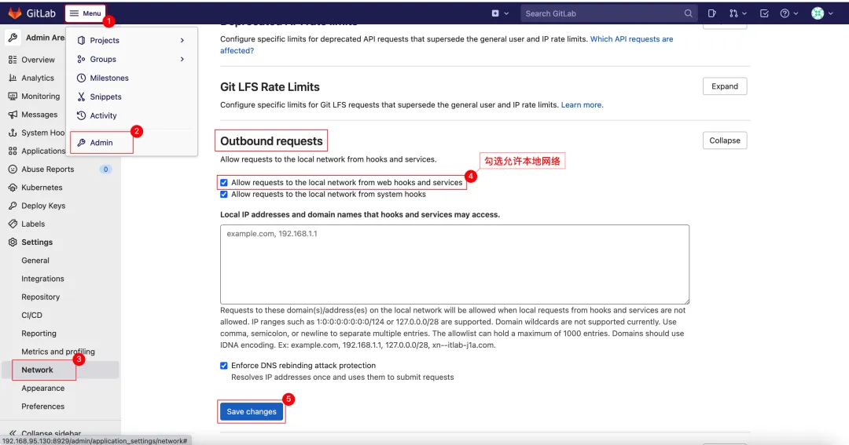Open the to-do list icon
Screen dimensions: 849x445
764,13
